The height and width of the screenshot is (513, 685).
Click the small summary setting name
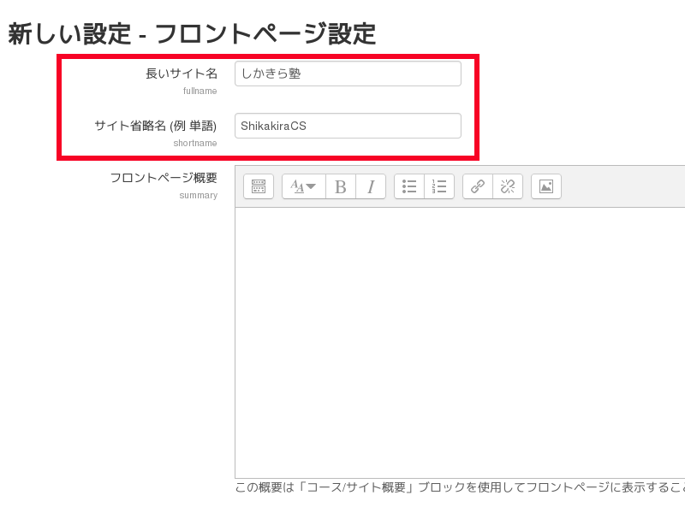coord(199,195)
